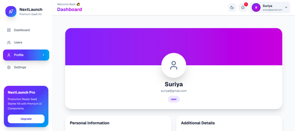Click the NextLaunch rocket logo icon

(11, 11)
